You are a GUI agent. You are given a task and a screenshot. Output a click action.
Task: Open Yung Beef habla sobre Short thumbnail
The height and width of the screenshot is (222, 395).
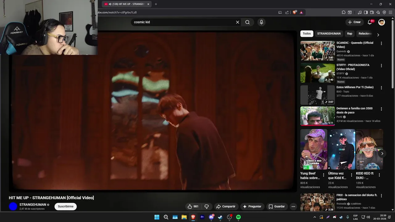point(314,149)
